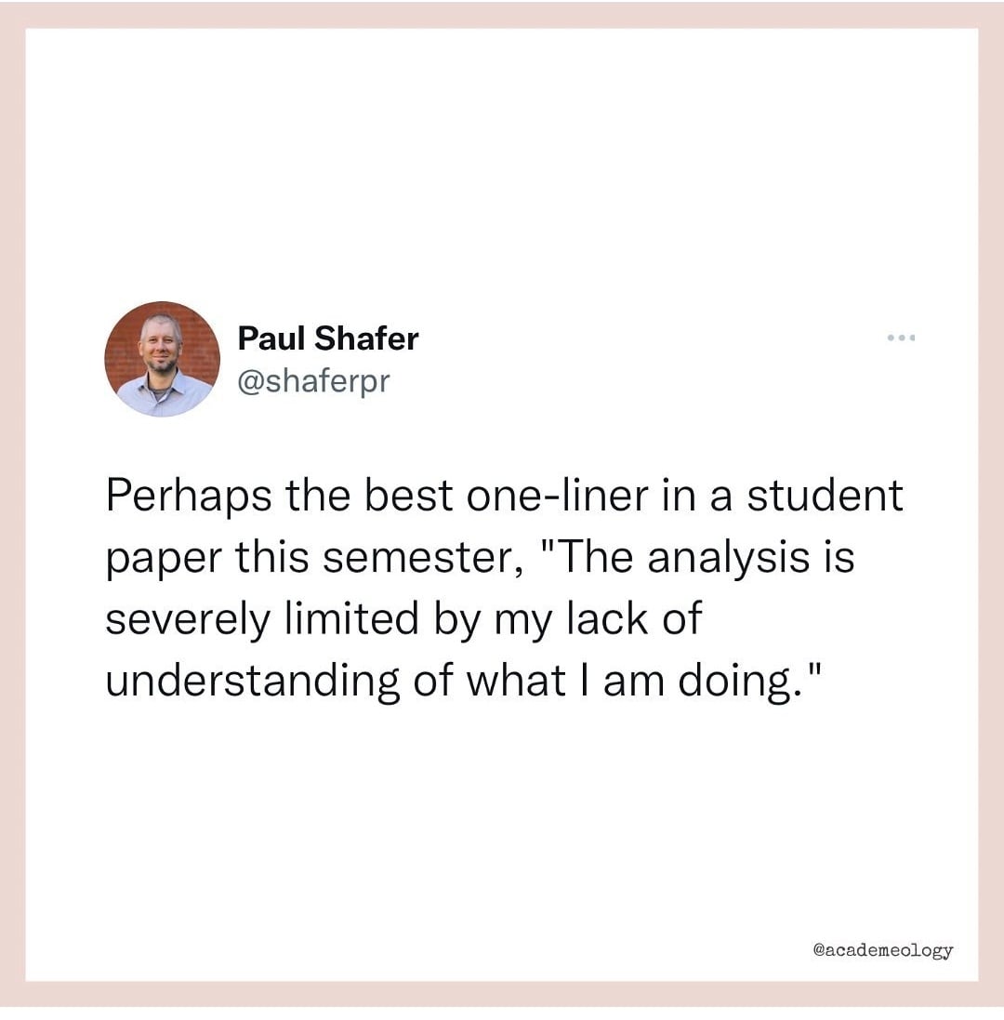Open the three-dot more options menu
Image resolution: width=1004 pixels, height=1020 pixels.
pyautogui.click(x=900, y=338)
